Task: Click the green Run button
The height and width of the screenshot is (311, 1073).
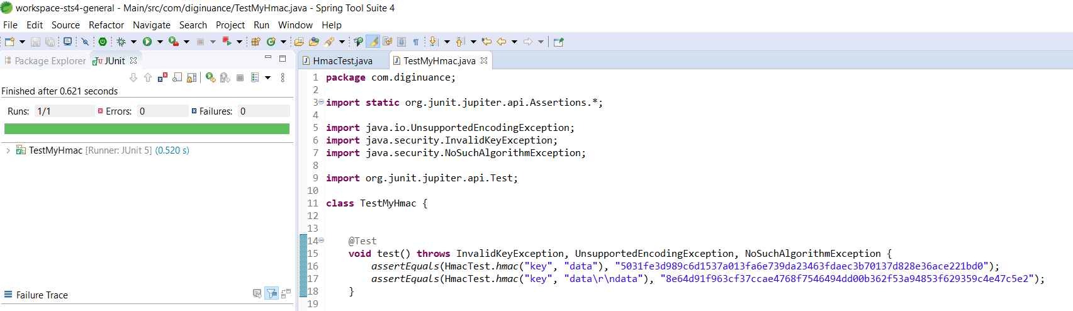Action: tap(147, 42)
